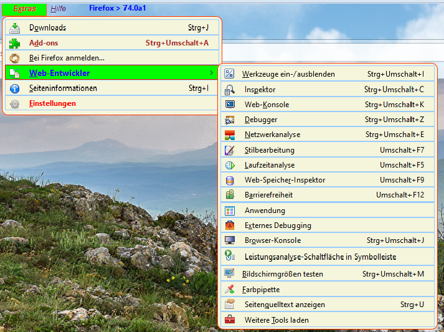Click the Weitere Tools laden toolbox icon
The width and height of the screenshot is (444, 332).
pos(230,320)
